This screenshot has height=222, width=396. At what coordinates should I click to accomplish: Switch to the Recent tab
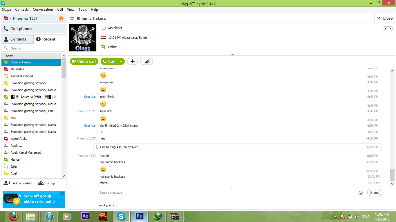(x=50, y=39)
